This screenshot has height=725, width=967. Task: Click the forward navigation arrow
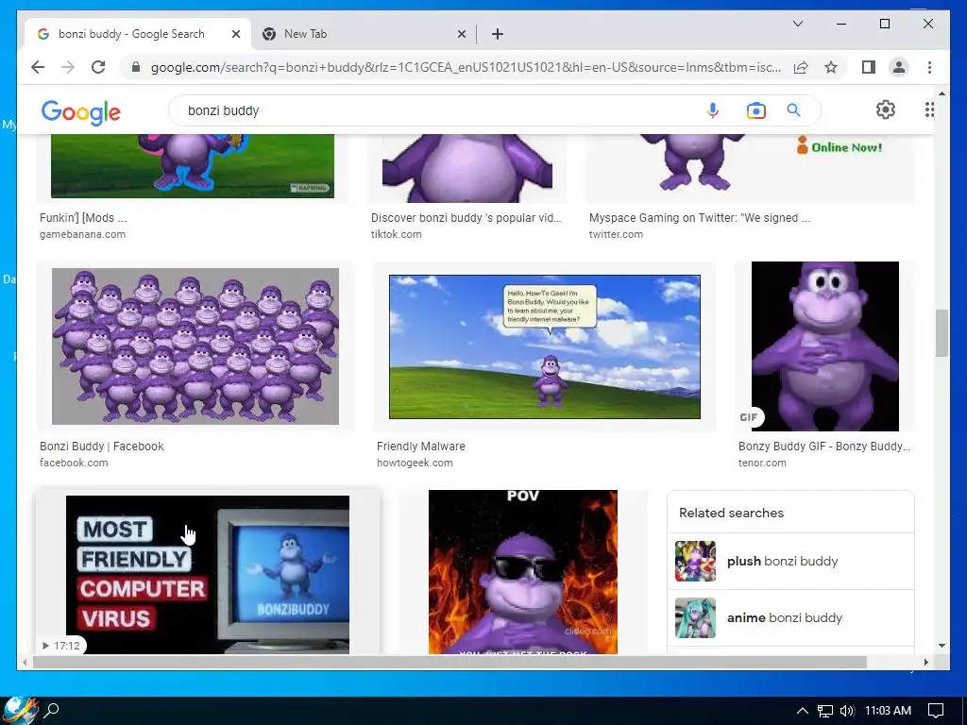click(68, 67)
